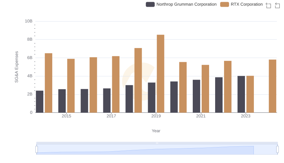Click the zoom slider top drag bar
284x163 pixels.
pos(157,143)
